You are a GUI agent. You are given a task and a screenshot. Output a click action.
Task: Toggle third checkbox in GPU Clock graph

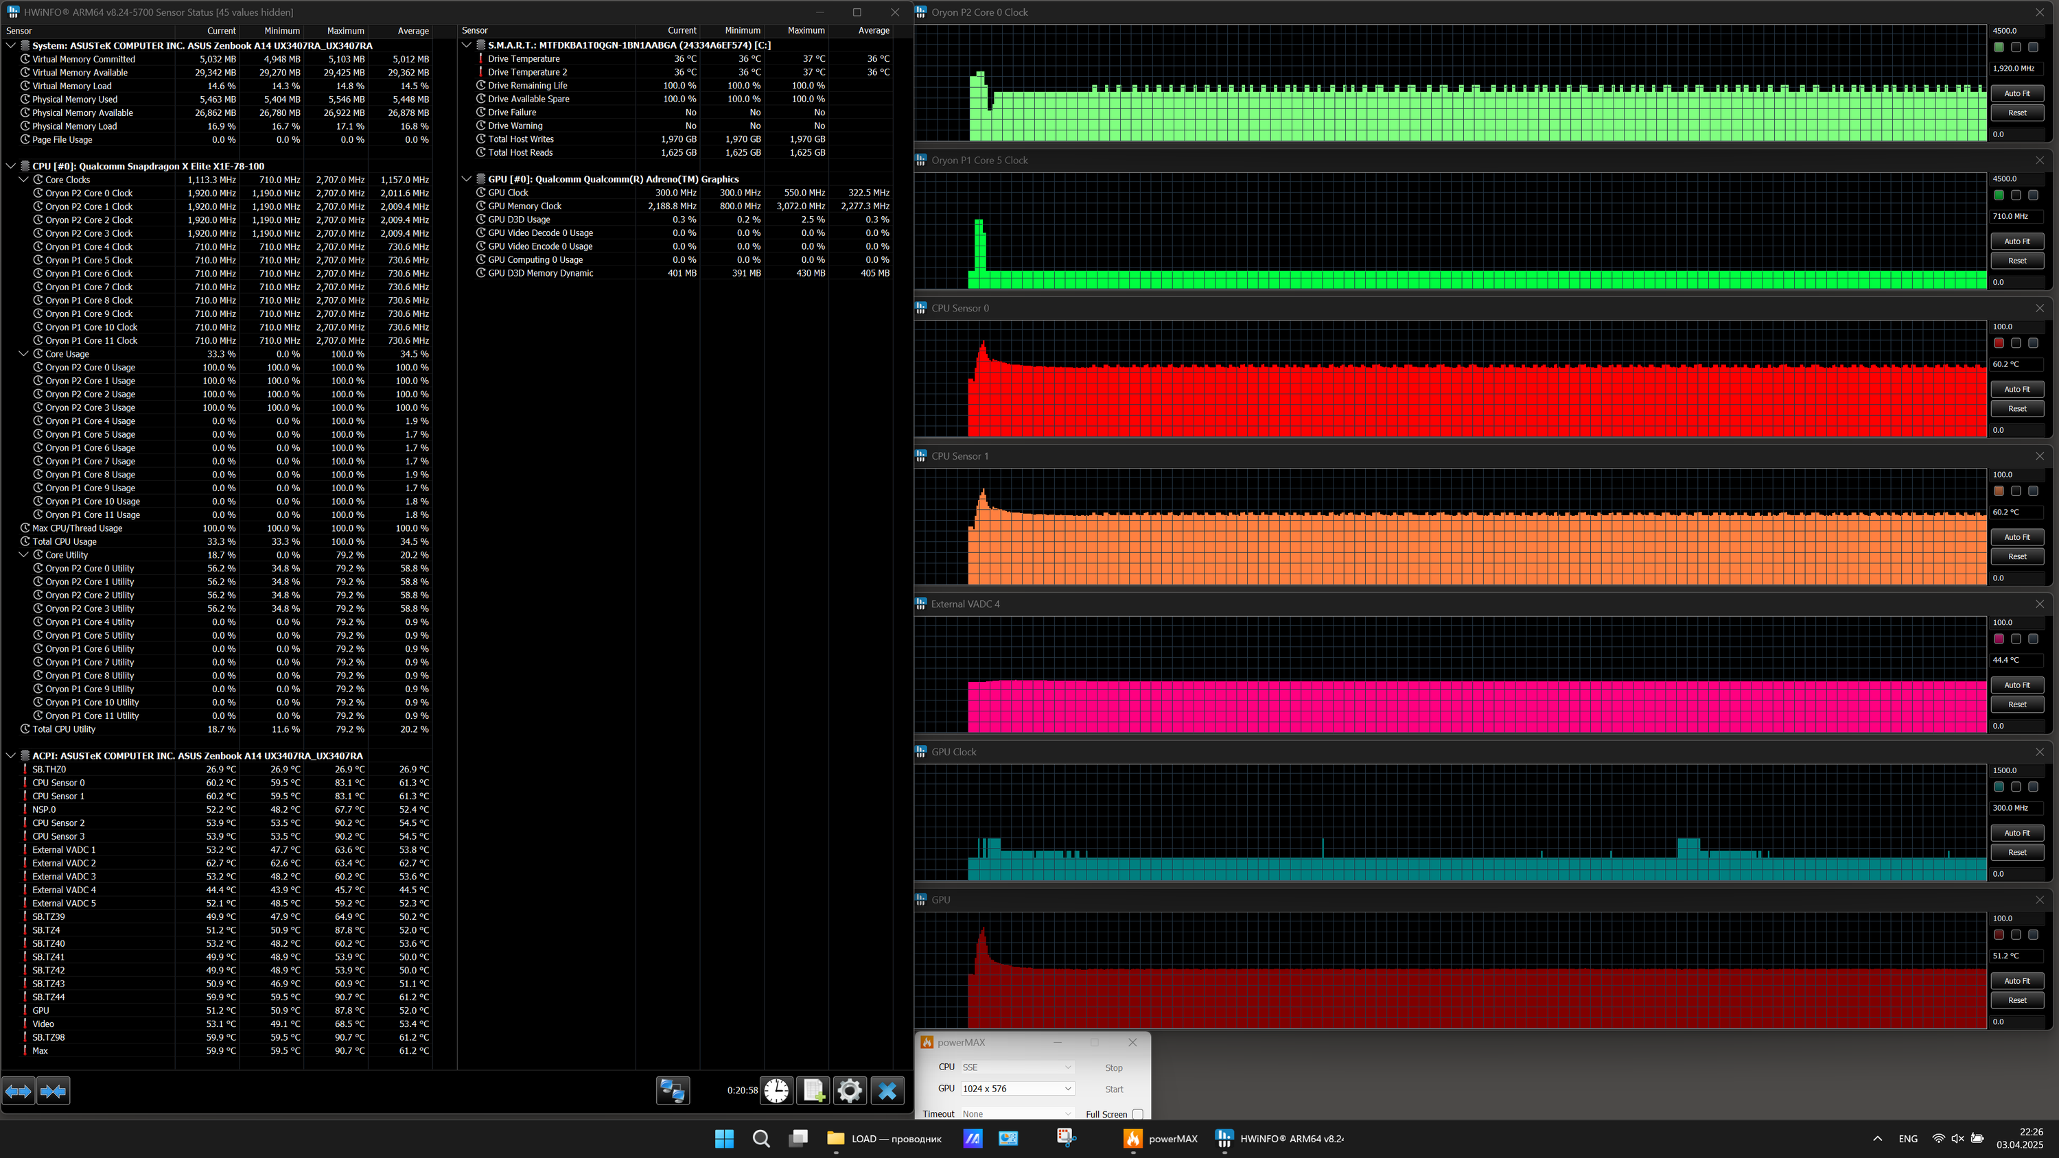click(2033, 786)
